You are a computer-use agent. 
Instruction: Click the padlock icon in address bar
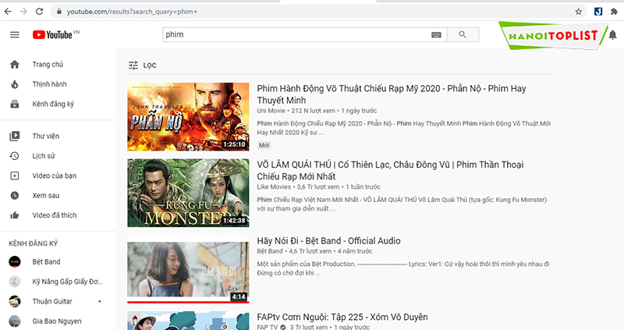click(x=59, y=12)
